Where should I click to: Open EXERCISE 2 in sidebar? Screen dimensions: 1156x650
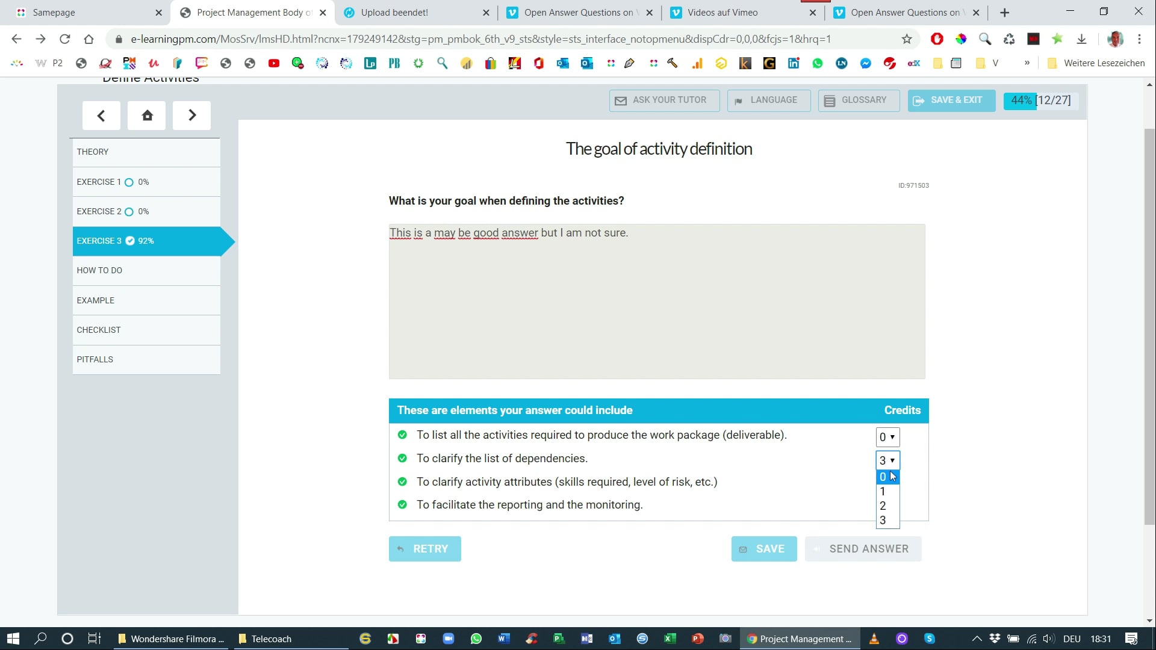(146, 211)
